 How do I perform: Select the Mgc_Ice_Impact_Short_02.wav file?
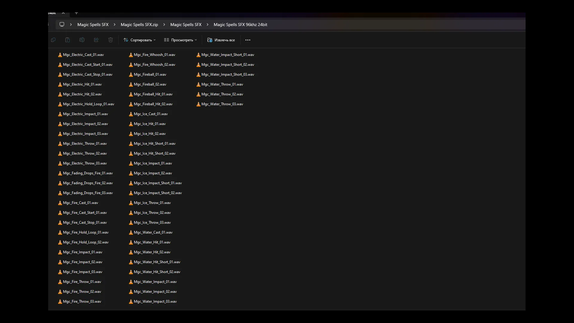[158, 193]
